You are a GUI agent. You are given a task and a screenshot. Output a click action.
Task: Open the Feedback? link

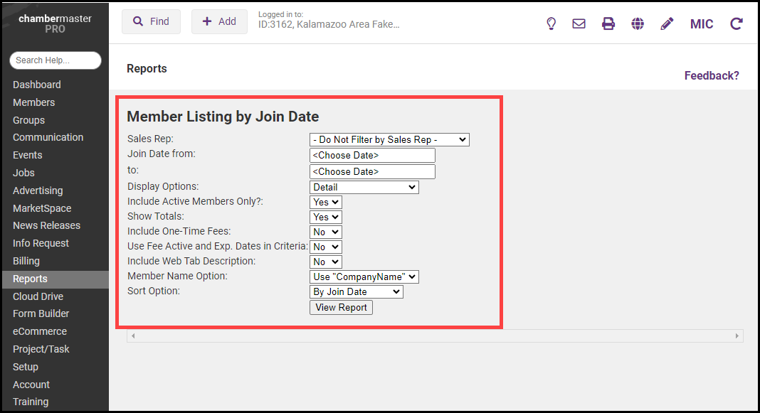(712, 75)
